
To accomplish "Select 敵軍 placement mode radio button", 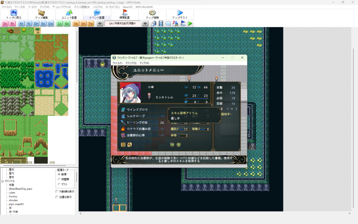I will (59, 174).
